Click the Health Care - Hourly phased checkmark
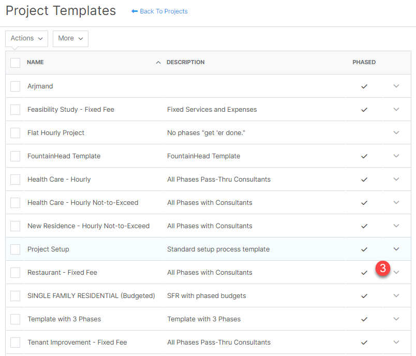 click(x=364, y=180)
